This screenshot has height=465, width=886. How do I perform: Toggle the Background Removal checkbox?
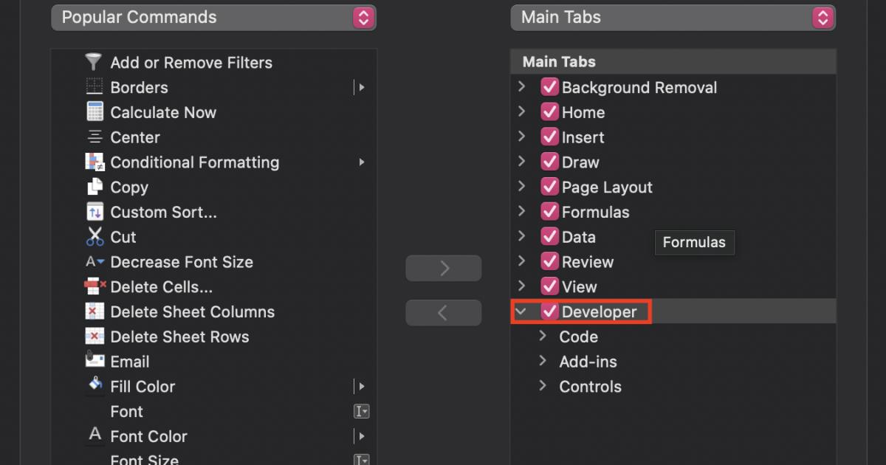tap(549, 86)
